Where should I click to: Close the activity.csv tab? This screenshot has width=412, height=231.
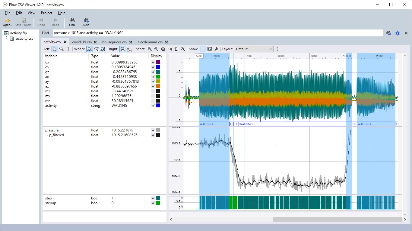65,42
